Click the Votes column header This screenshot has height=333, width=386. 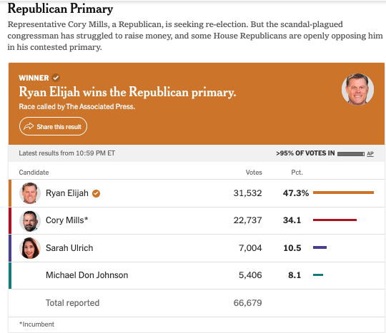click(254, 173)
